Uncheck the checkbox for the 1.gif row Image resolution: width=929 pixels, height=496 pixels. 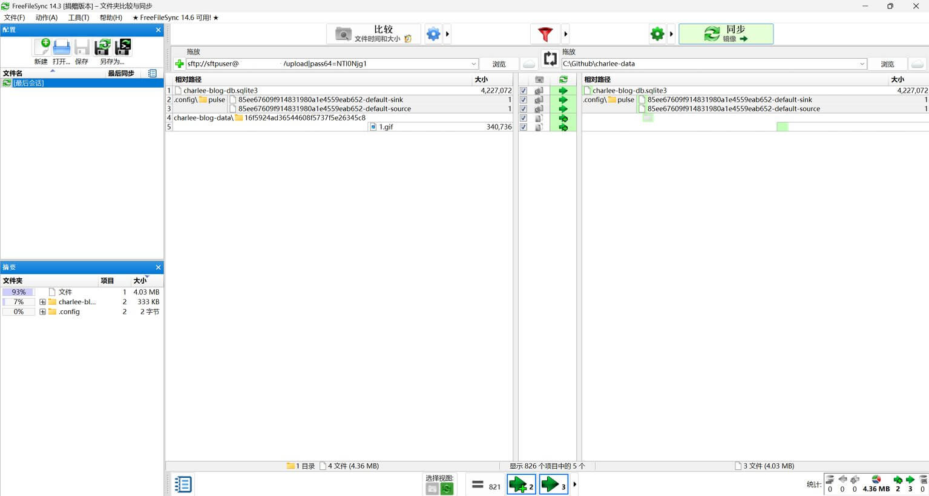click(x=523, y=126)
